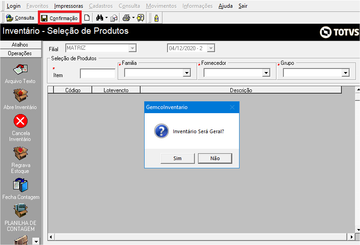Click the Código column header

tap(73, 90)
